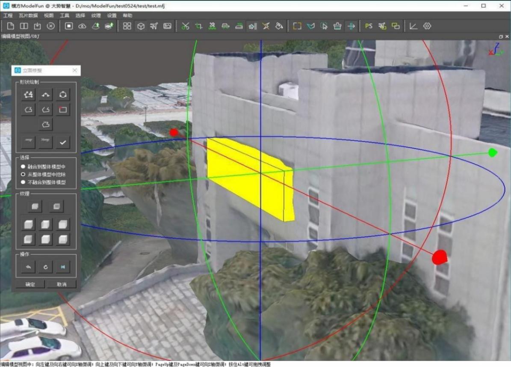Click the blue mirror icon in 操作 group
This screenshot has height=367, width=511.
[63, 267]
